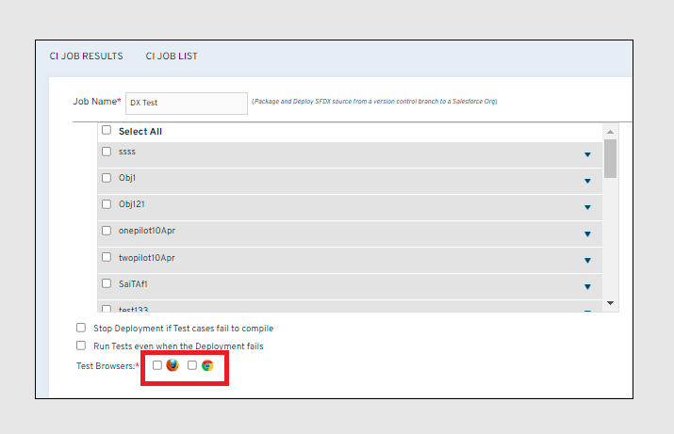Enable the Chrome test browser checkbox
Screen dimensions: 674x434
click(x=192, y=365)
